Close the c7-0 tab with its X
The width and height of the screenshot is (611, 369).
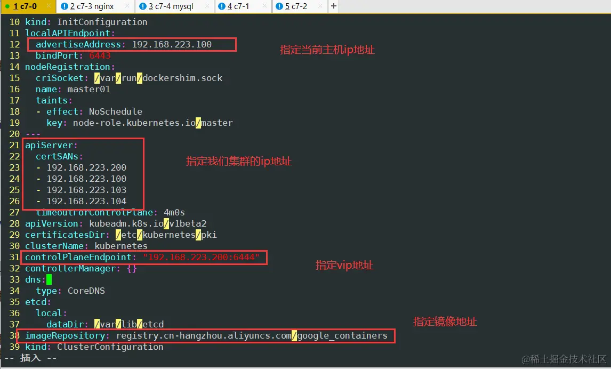49,6
